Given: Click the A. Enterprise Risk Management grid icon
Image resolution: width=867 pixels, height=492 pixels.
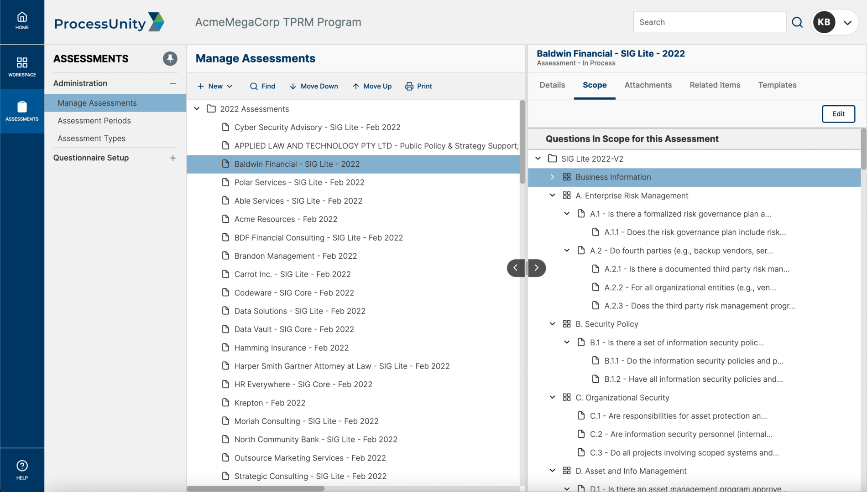Looking at the screenshot, I should click(x=567, y=195).
